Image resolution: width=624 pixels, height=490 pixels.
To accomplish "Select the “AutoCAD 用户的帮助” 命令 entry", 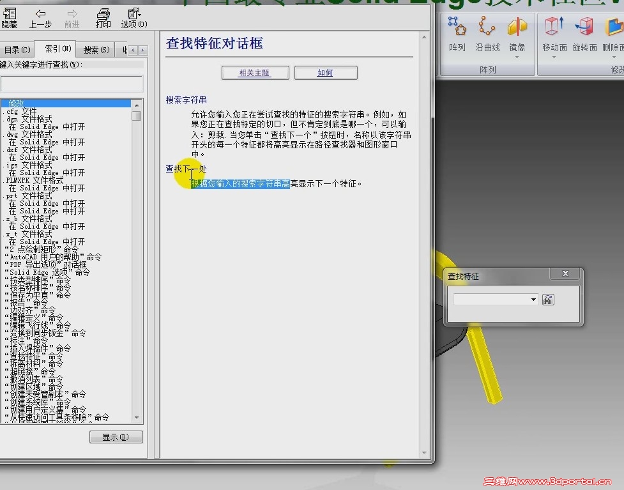I will (53, 257).
